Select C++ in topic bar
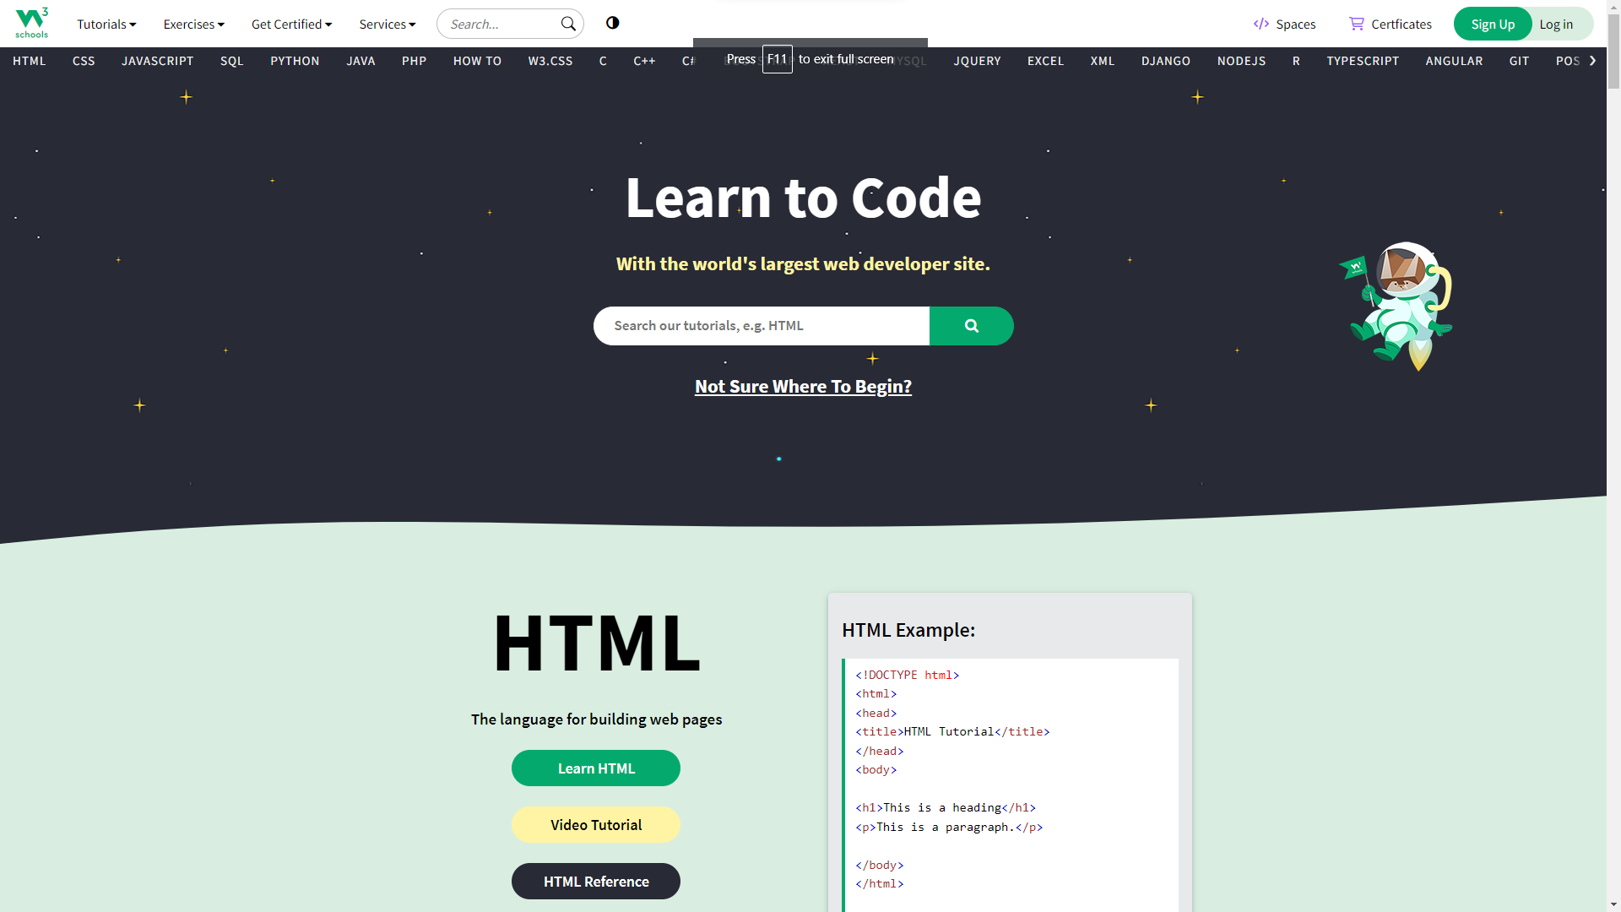The image size is (1621, 912). 644,61
